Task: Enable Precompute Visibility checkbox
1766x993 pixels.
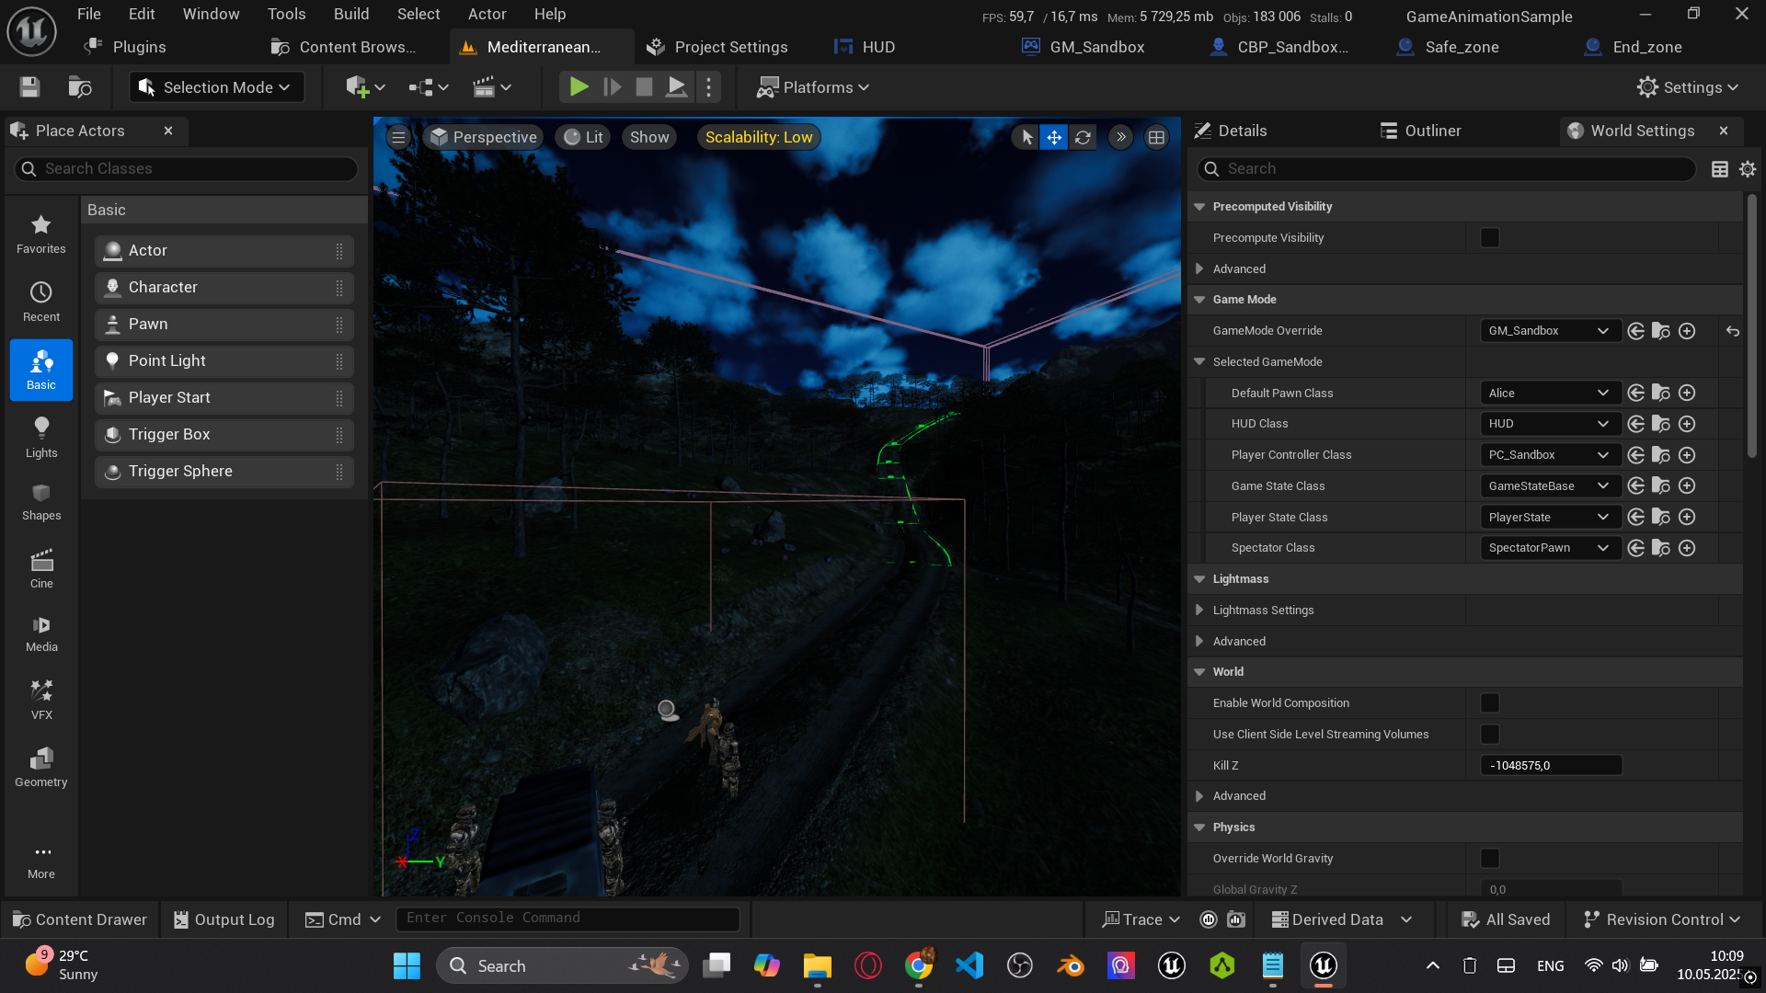Action: 1490,238
